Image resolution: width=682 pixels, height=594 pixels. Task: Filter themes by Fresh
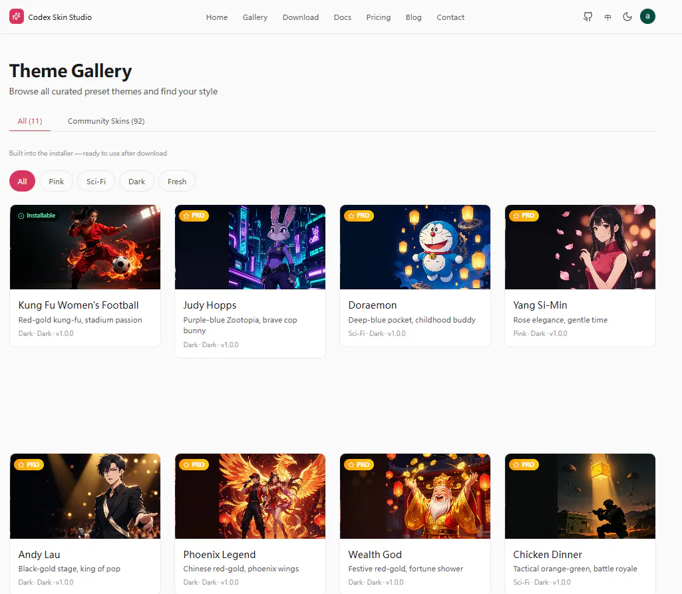(176, 182)
